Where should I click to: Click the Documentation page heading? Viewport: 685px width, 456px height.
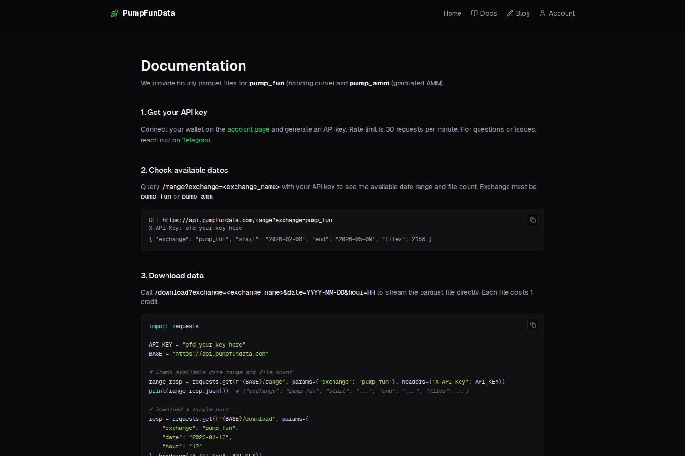tap(194, 66)
